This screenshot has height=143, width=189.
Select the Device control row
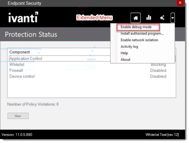pyautogui.click(x=22, y=76)
